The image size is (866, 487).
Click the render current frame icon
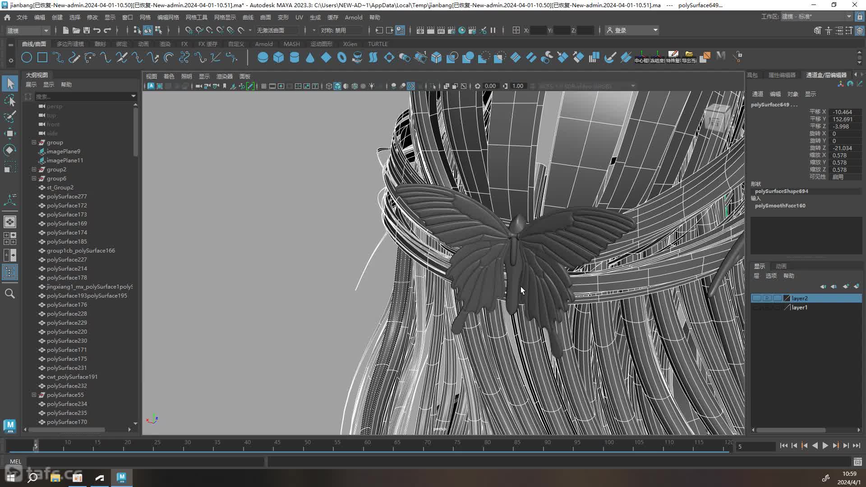coord(430,30)
